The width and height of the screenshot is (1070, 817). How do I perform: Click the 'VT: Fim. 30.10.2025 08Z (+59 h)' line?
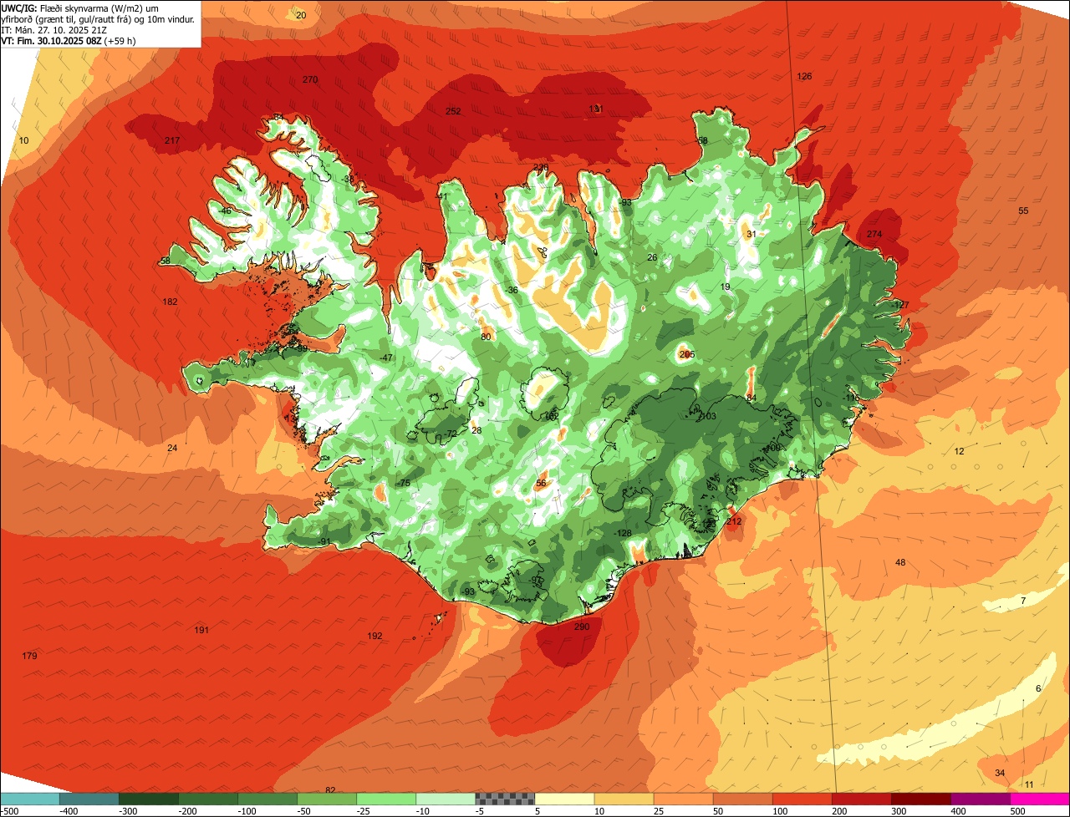tap(69, 40)
